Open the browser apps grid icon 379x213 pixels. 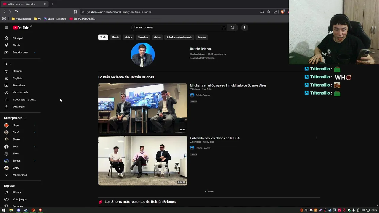coord(4,19)
